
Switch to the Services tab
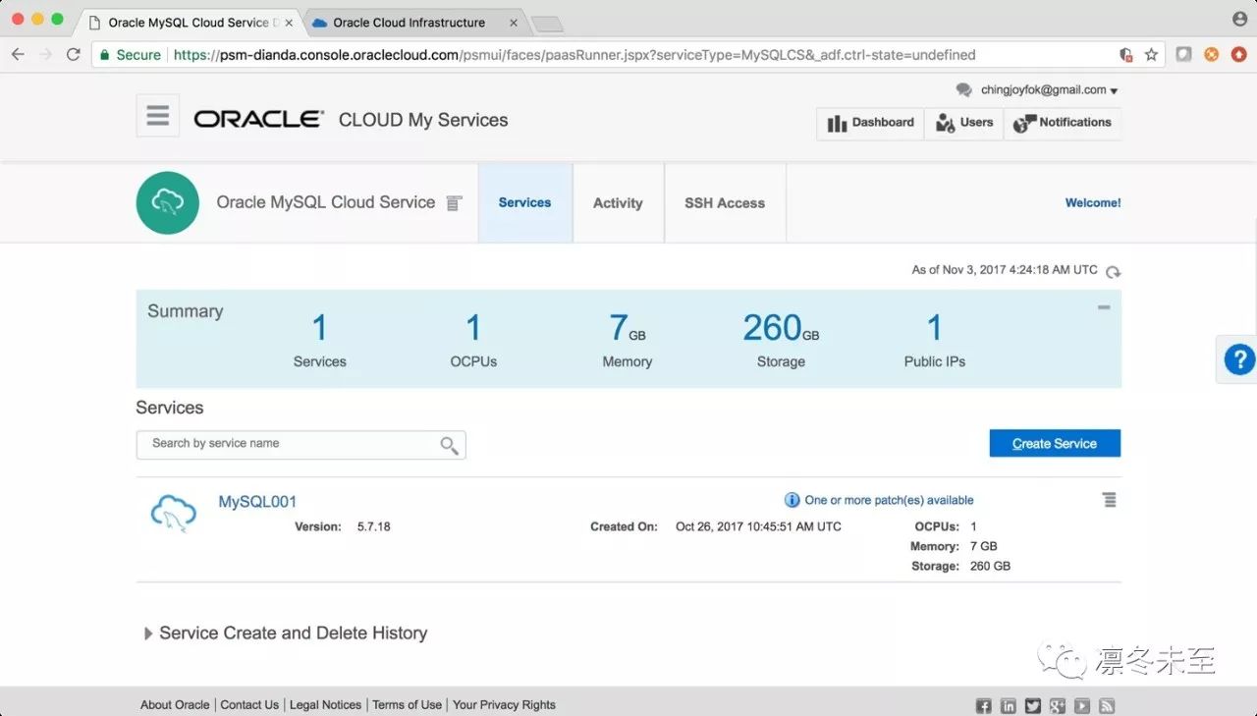tap(525, 203)
